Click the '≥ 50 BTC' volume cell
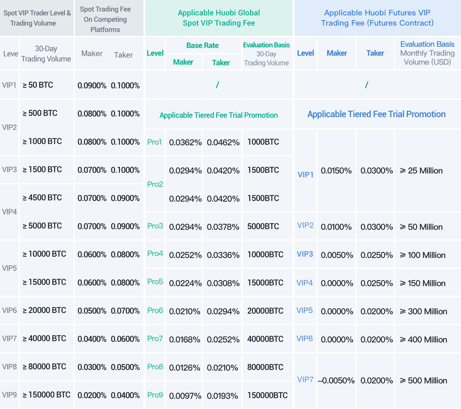461x409 pixels. pyautogui.click(x=38, y=85)
